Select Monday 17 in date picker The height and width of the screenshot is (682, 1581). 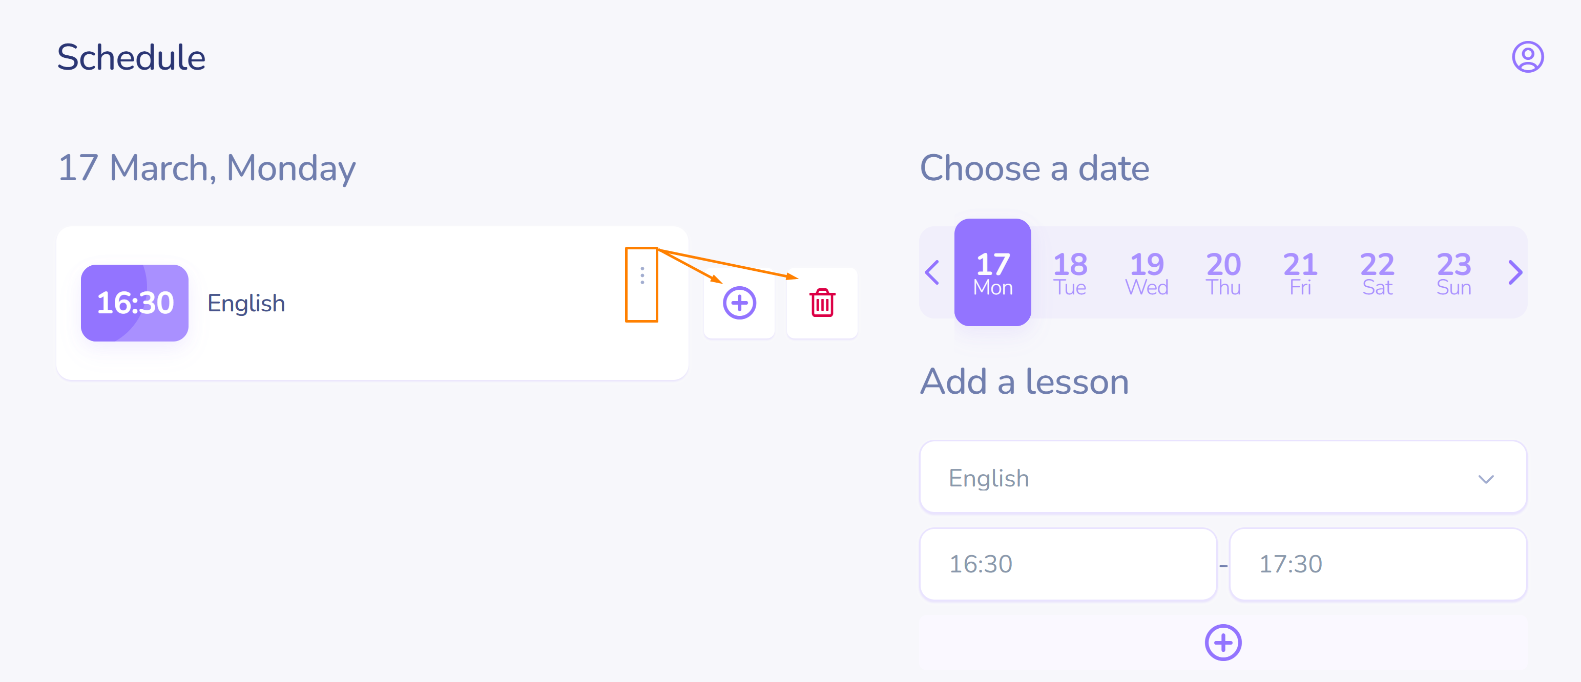pos(992,273)
